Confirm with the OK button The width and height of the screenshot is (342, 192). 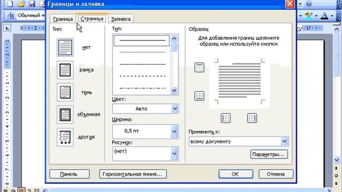[x=236, y=174]
